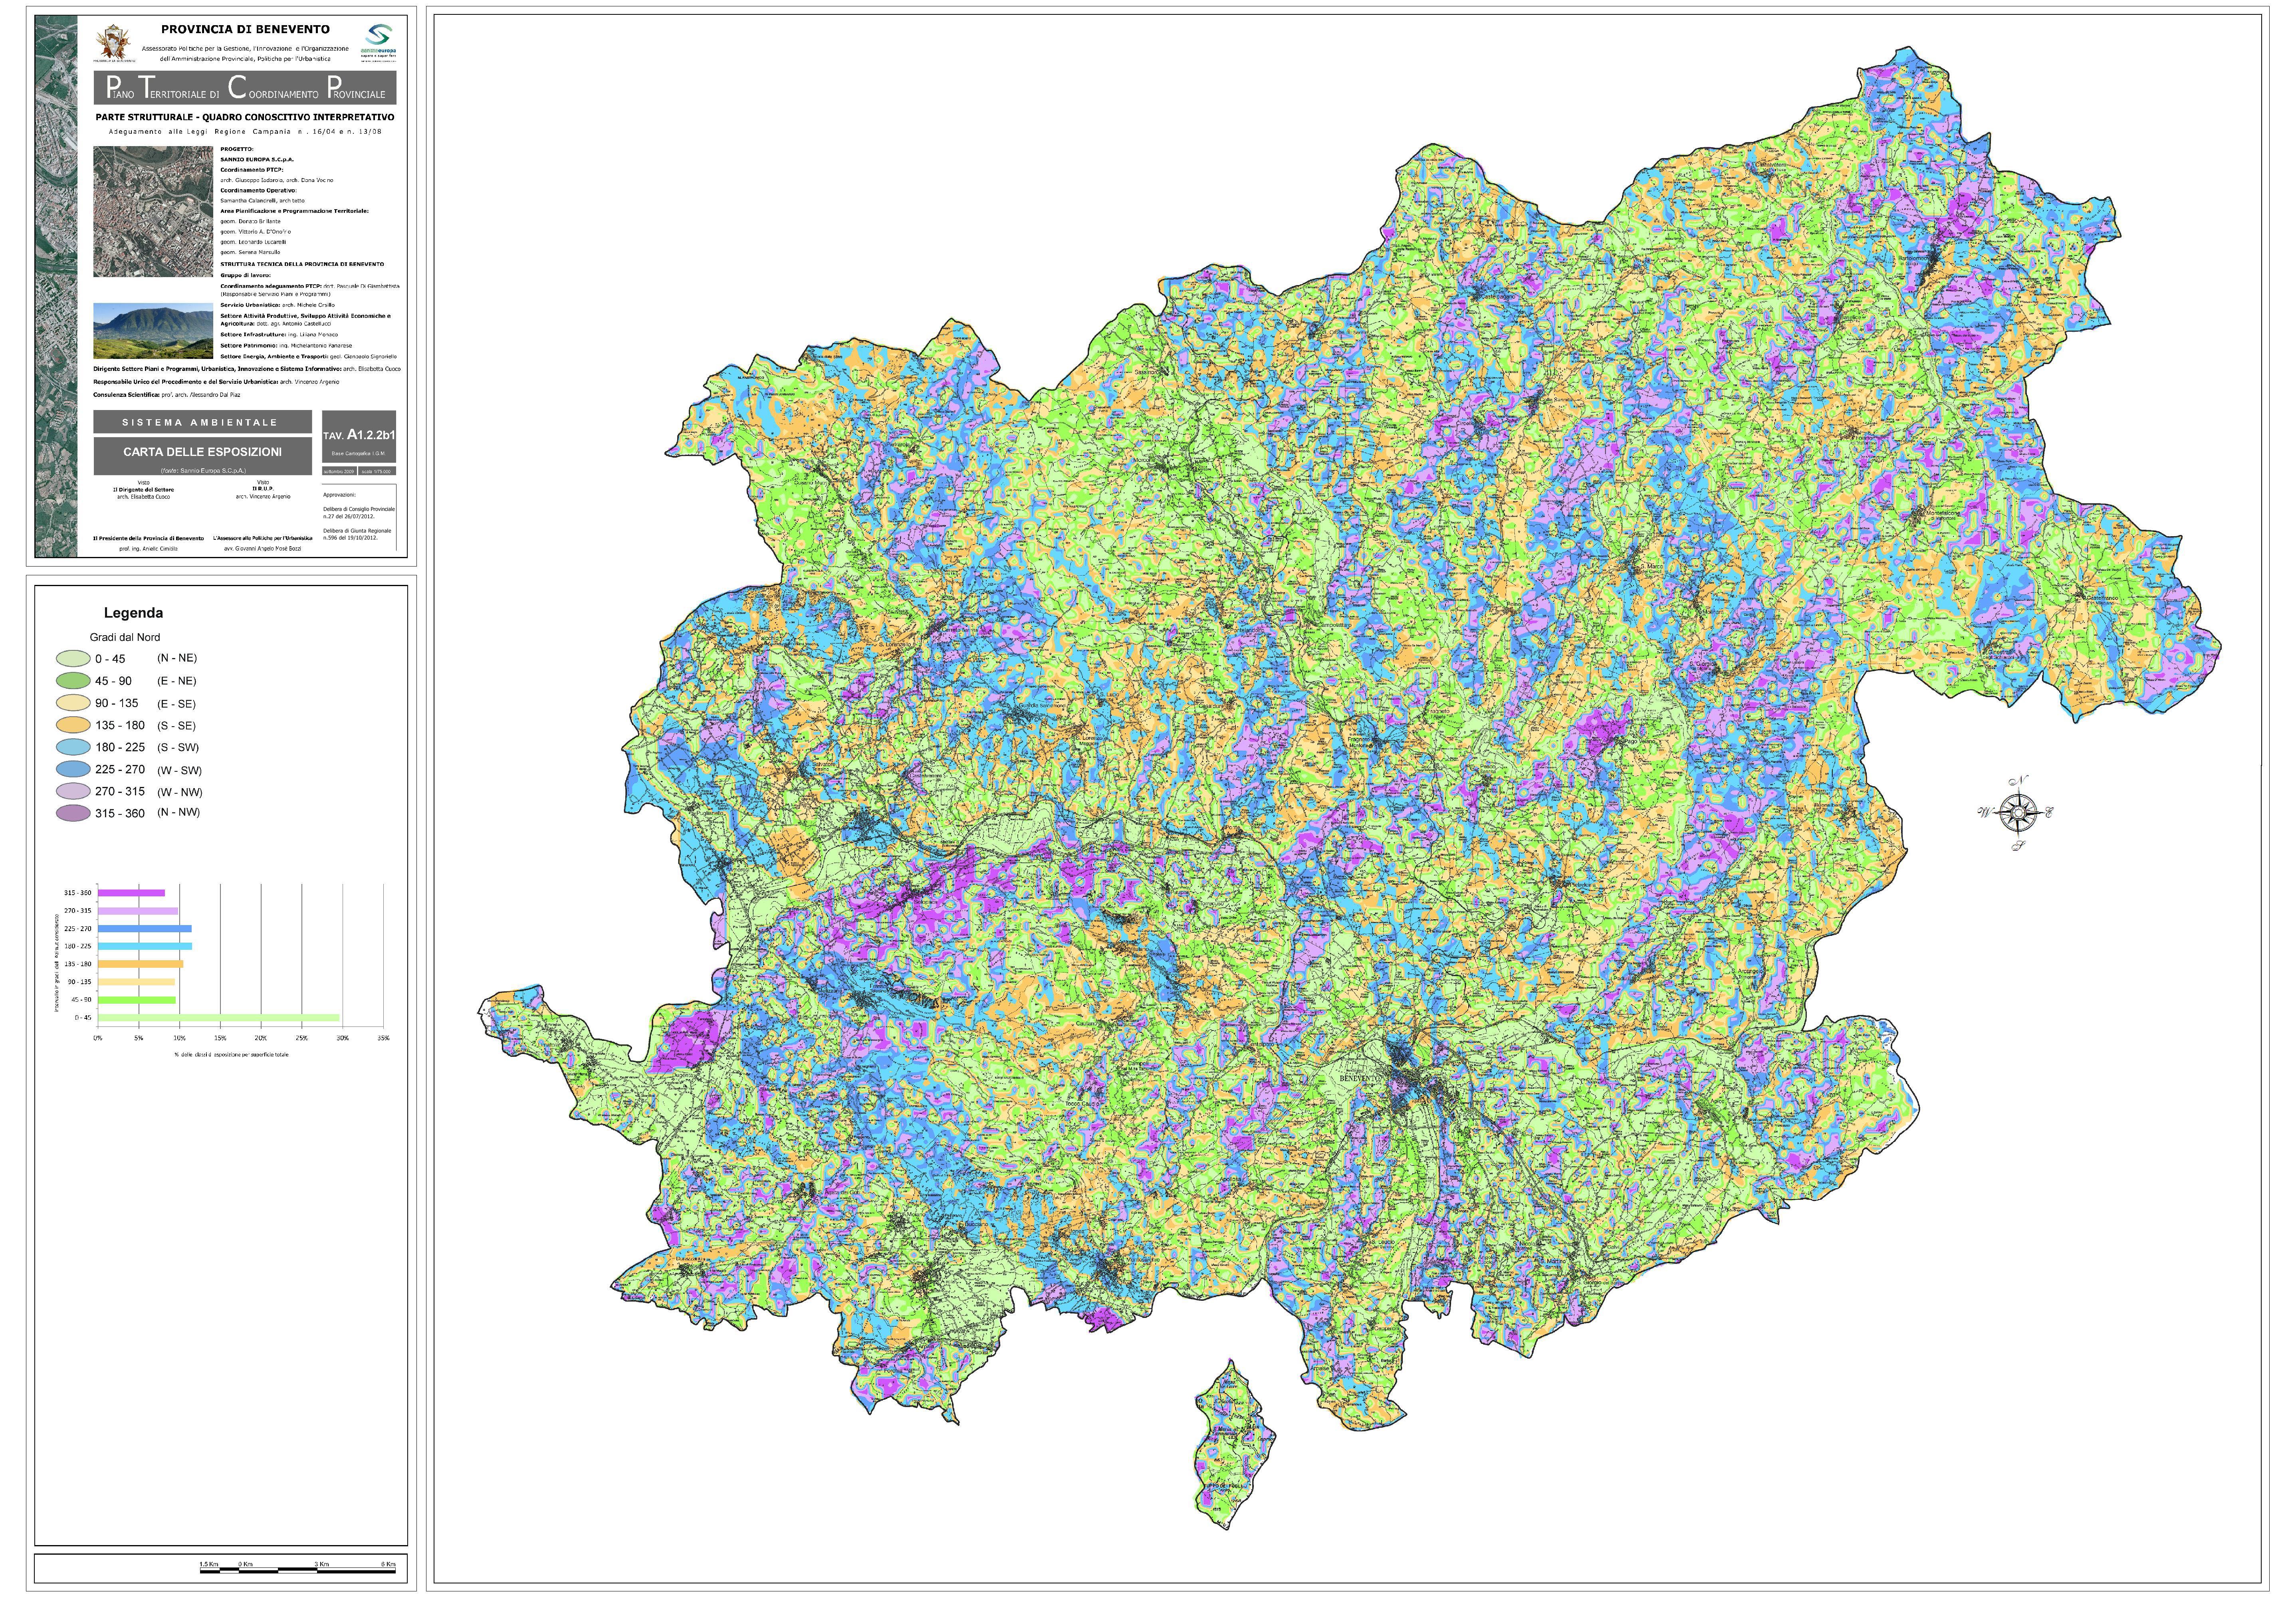The height and width of the screenshot is (1597, 2296).
Task: Click the 'settembre 2009' date box
Action: click(x=339, y=471)
